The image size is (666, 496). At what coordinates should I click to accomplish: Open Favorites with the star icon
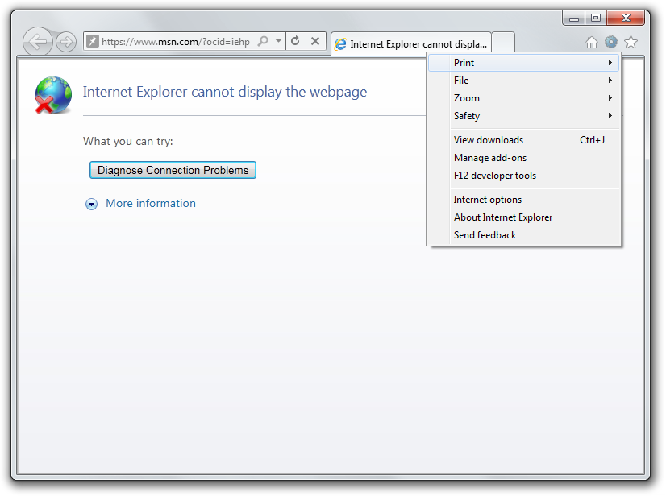pos(631,42)
